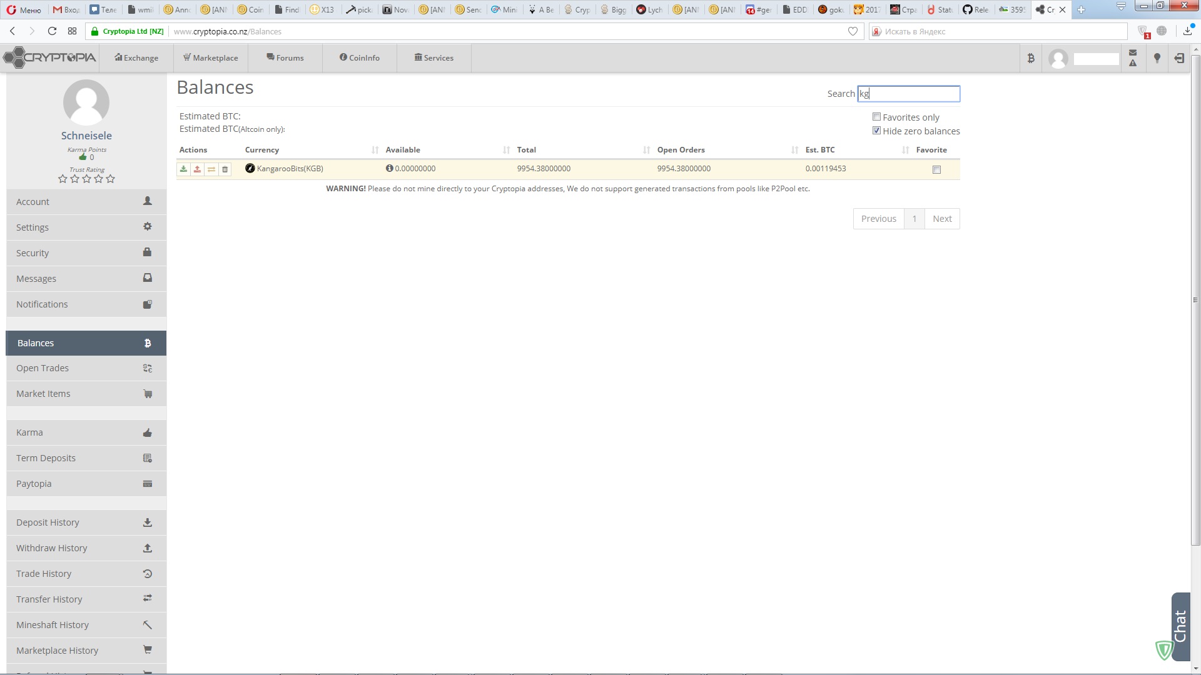Click the green lock security icon
This screenshot has width=1201, height=675.
point(95,31)
